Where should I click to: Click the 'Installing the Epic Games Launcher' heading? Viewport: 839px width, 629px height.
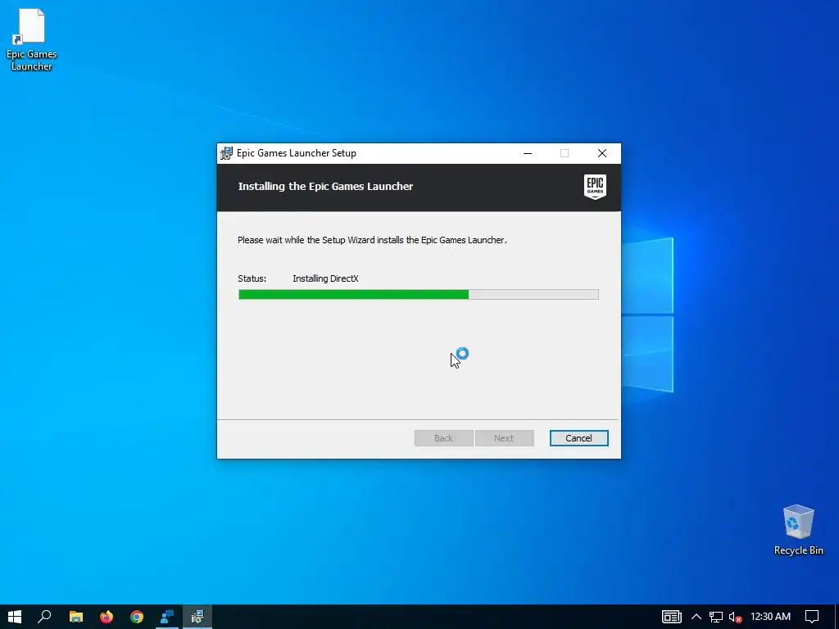coord(325,186)
